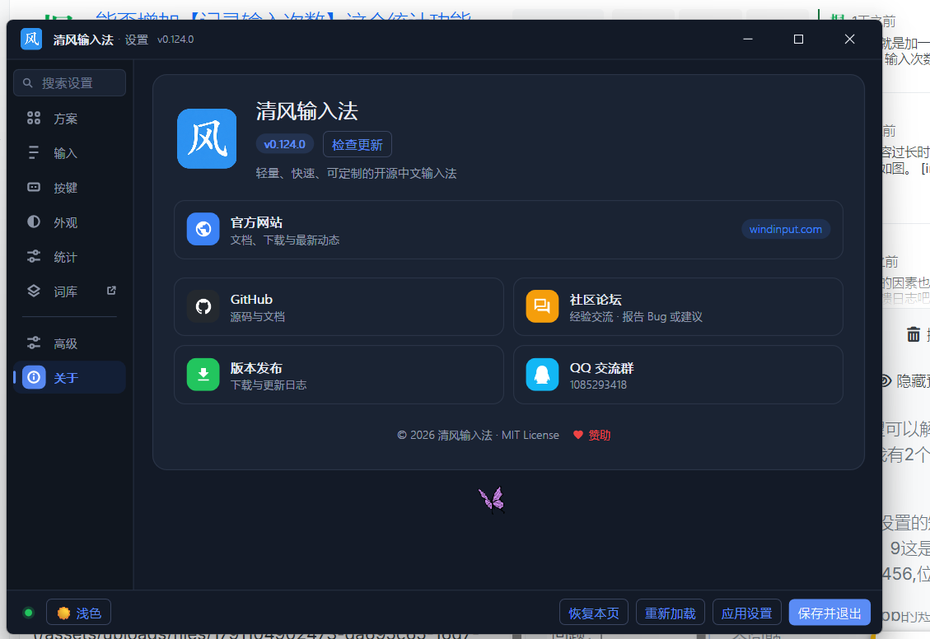Click the 轻量、快速、可定制的开源中文输入法 tagline

pyautogui.click(x=356, y=173)
